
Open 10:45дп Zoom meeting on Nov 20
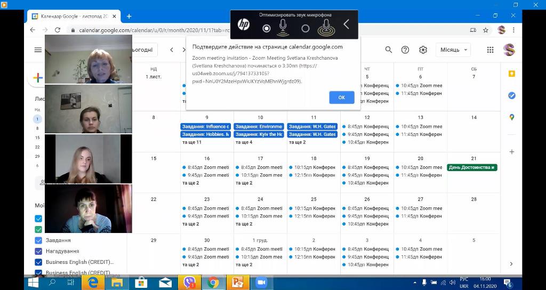pos(419,167)
